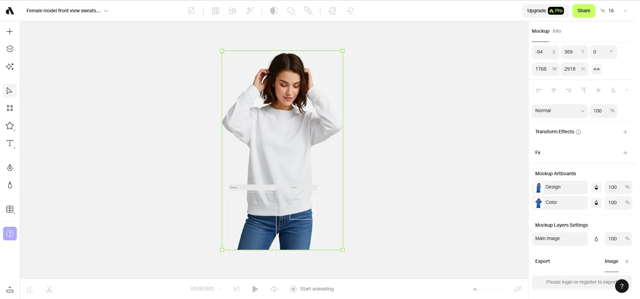Click the height H field
640x299 pixels.
574,69
